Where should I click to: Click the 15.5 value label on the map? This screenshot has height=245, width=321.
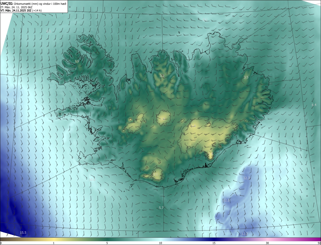(x=23, y=233)
